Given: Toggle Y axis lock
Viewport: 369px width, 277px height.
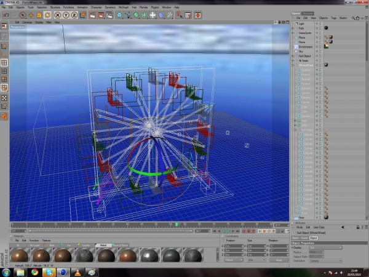Looking at the screenshot, I should [x=66, y=15].
